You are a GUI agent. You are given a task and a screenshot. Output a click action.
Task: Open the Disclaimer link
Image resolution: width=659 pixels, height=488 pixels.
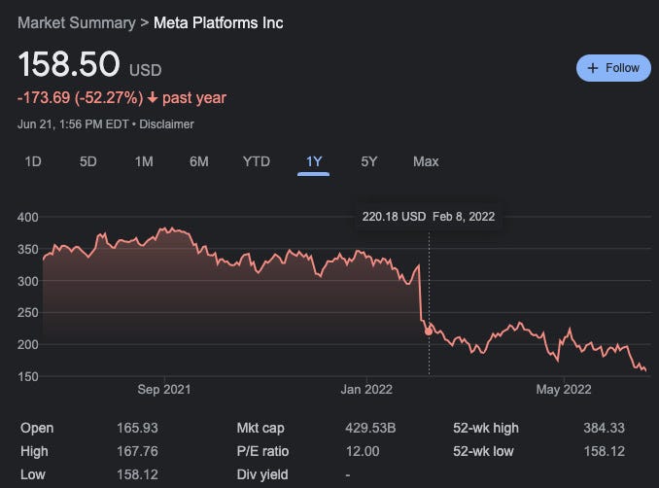[166, 124]
